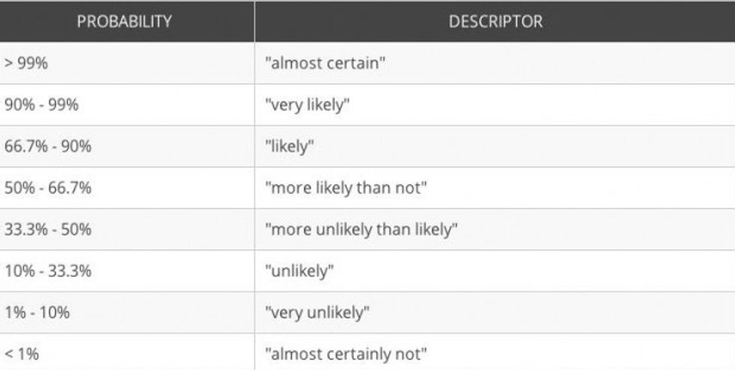Select the "1% - 10%" probability cell
This screenshot has height=370, width=735.
pos(37,312)
